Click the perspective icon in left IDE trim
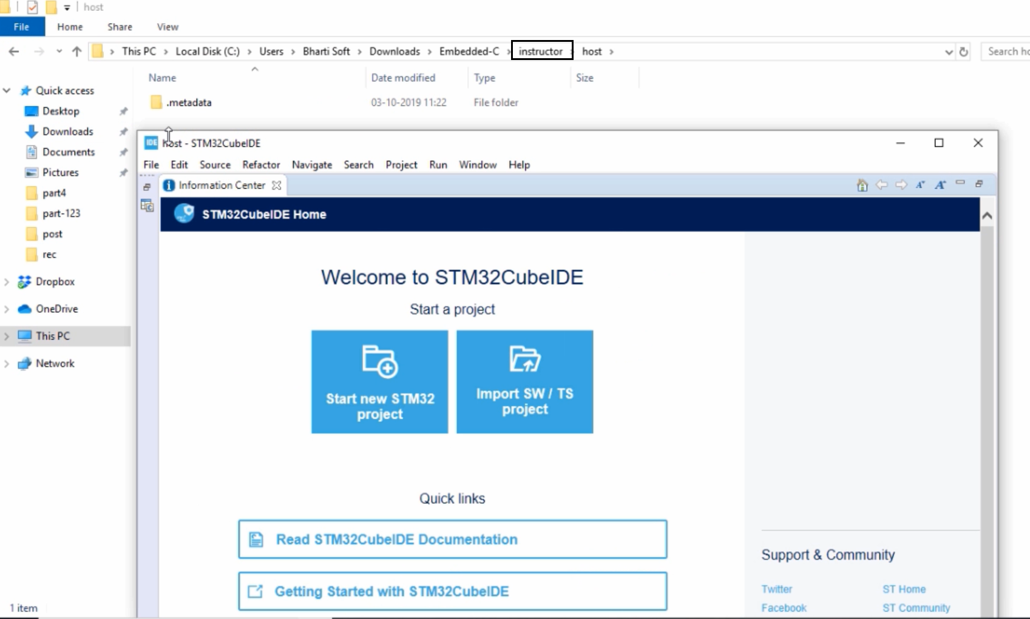 click(x=147, y=206)
